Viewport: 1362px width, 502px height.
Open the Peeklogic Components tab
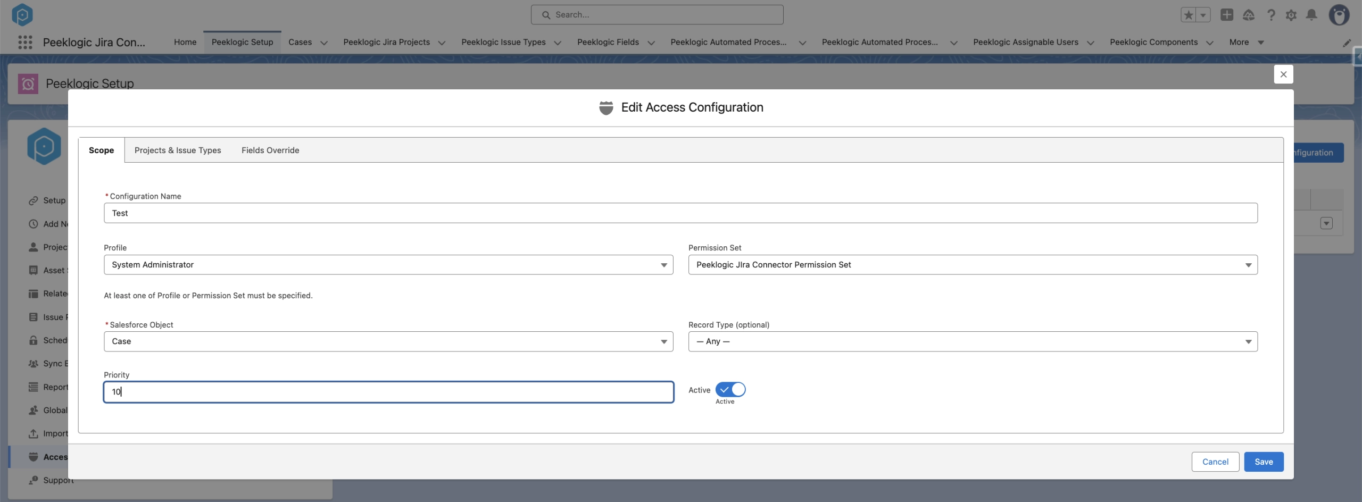point(1153,42)
